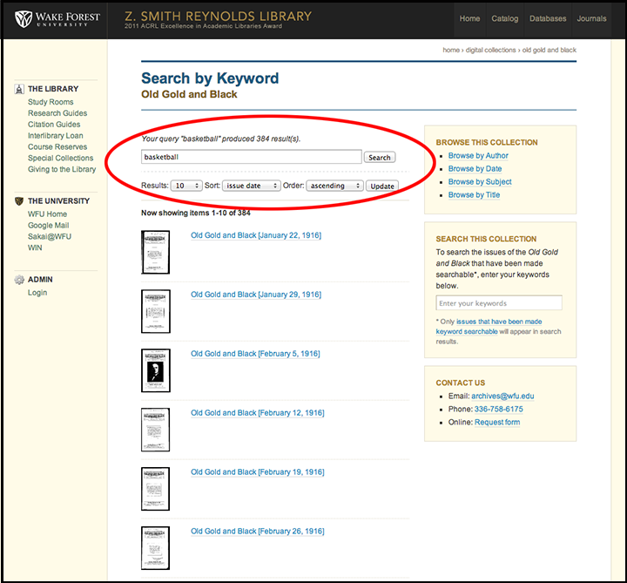The width and height of the screenshot is (627, 583).
Task: Open Giving to the Library link
Action: [62, 169]
